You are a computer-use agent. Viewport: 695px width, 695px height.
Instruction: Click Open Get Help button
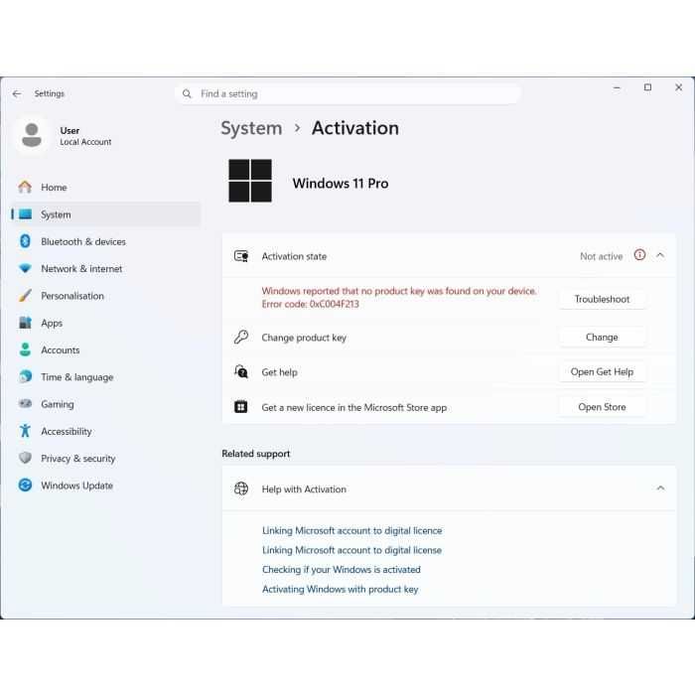tap(602, 372)
